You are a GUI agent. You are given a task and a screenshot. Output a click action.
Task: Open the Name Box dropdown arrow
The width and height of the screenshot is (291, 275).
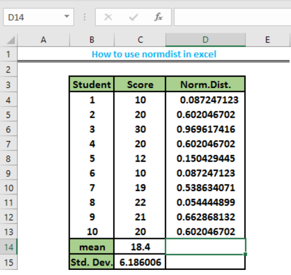tap(66, 16)
